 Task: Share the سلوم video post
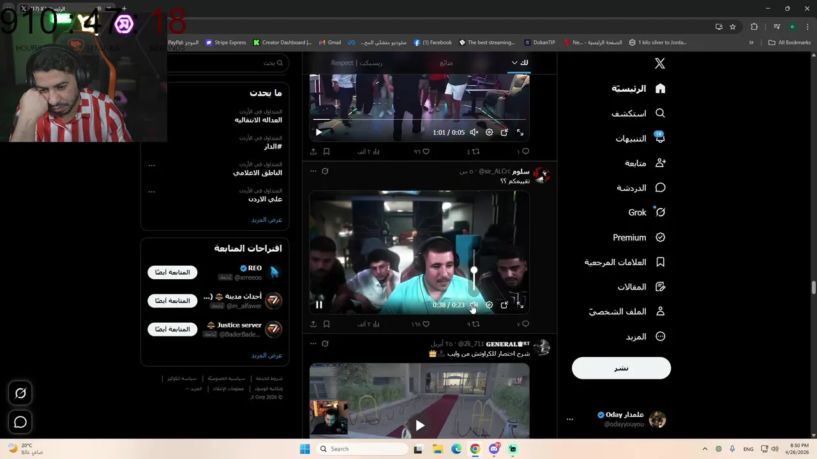[x=313, y=324]
